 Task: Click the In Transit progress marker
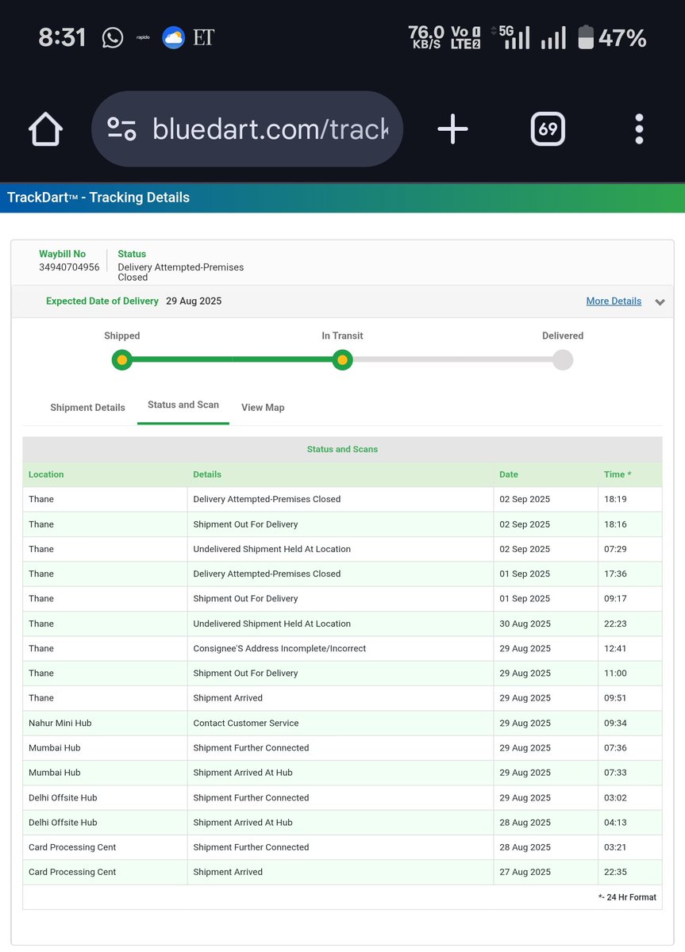[342, 360]
